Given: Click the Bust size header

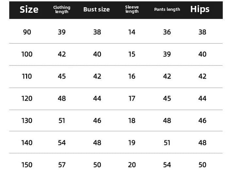Looking at the screenshot, I should [96, 9].
